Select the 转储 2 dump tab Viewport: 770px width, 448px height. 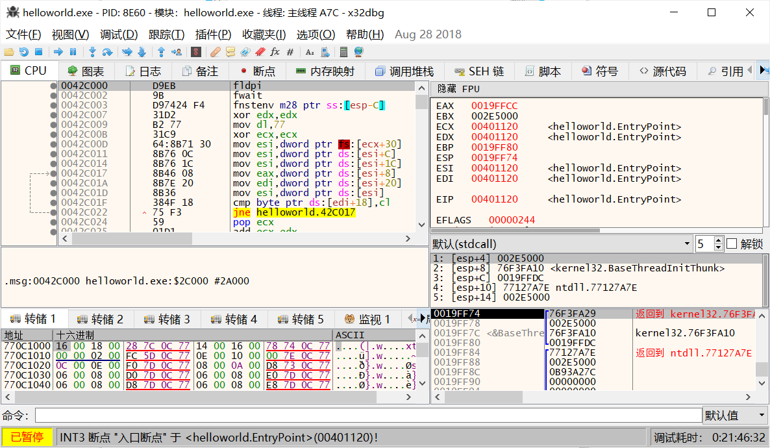[100, 319]
